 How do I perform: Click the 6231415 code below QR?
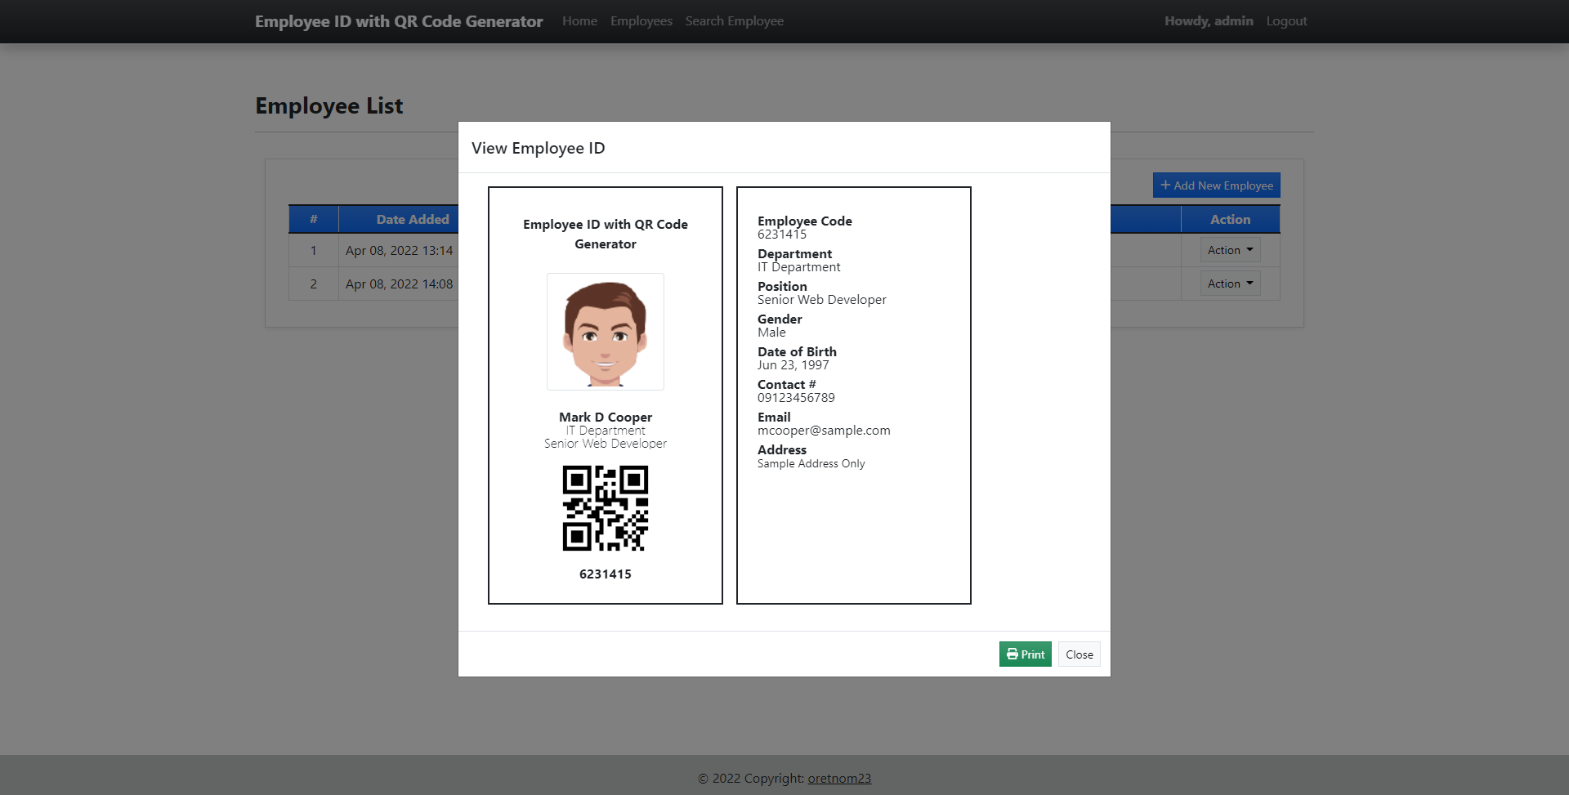(x=606, y=574)
